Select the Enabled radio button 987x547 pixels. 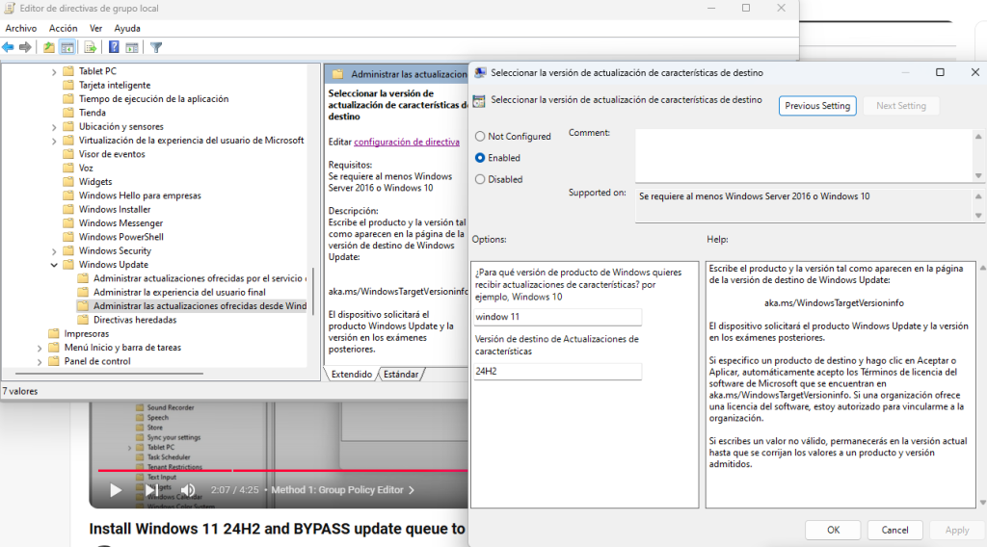coord(480,158)
